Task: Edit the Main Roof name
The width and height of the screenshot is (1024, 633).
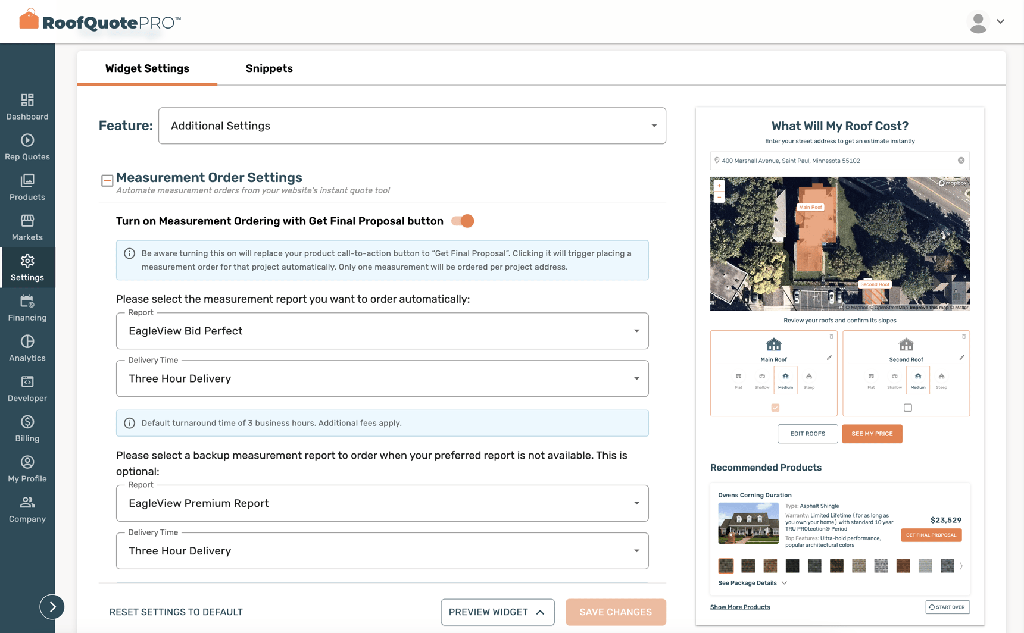Action: click(x=829, y=358)
